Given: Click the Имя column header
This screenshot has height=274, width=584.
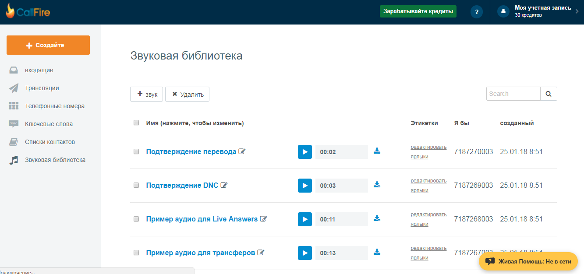Looking at the screenshot, I should coord(195,123).
